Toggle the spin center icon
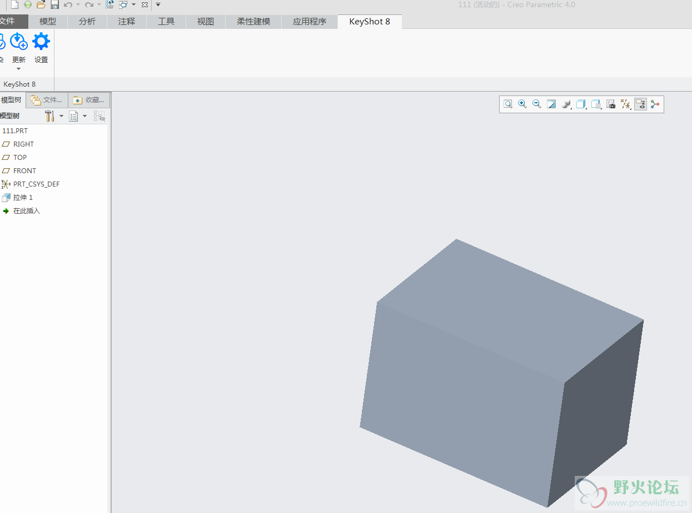Screen dimensions: 692x513 [655, 104]
